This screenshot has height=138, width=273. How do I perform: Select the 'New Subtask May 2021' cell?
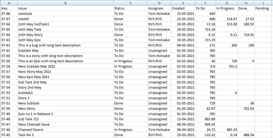[65, 66]
